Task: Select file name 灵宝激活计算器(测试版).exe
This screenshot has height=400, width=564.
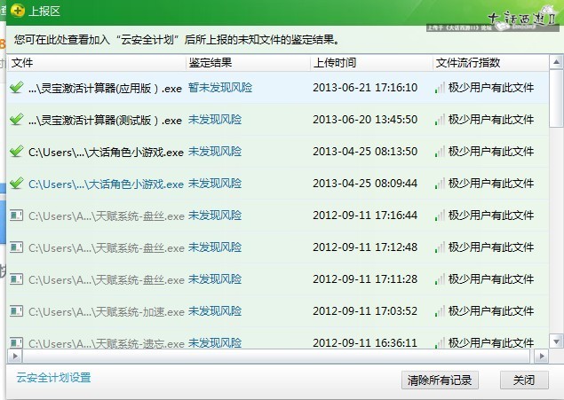Action: (105, 120)
